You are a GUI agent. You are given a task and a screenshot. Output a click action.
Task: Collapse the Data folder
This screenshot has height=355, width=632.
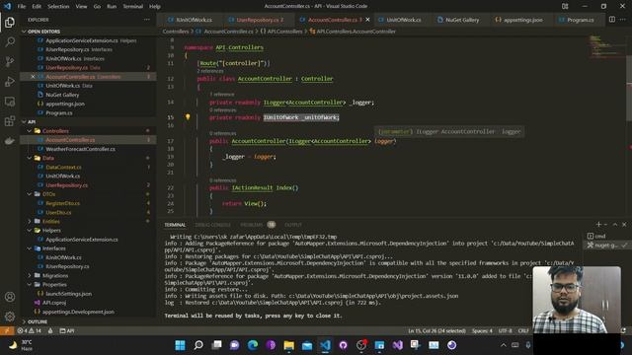[30, 158]
